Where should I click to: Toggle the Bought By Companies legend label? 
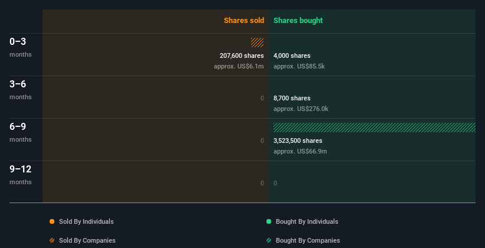pyautogui.click(x=308, y=240)
